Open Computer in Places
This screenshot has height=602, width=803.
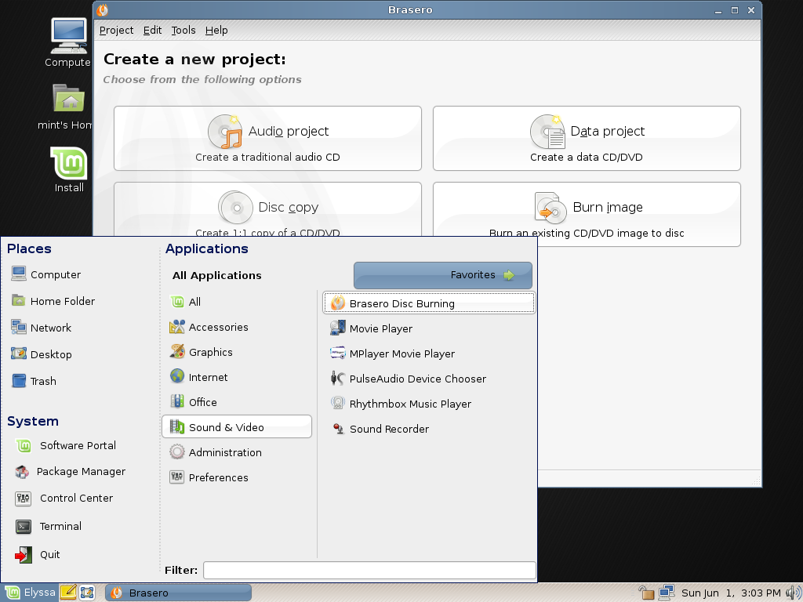click(46, 274)
